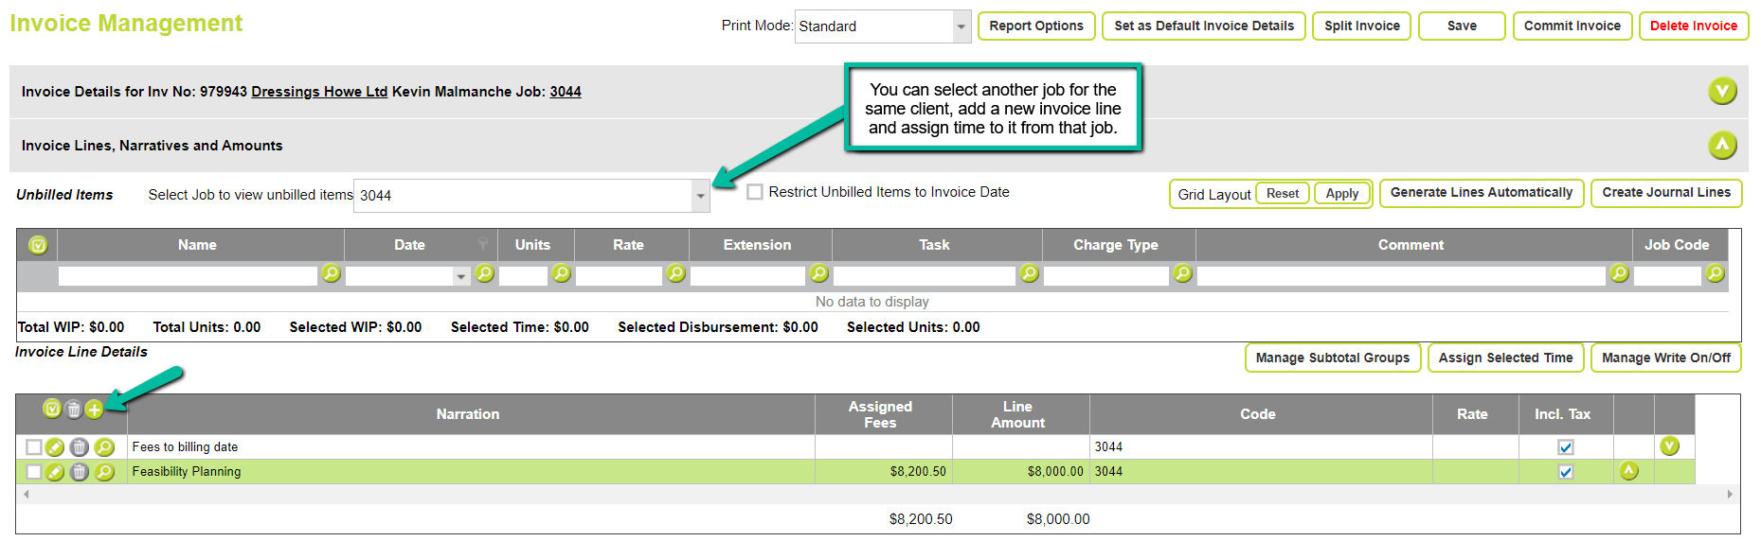Click the Delete Invoice button

tap(1694, 26)
